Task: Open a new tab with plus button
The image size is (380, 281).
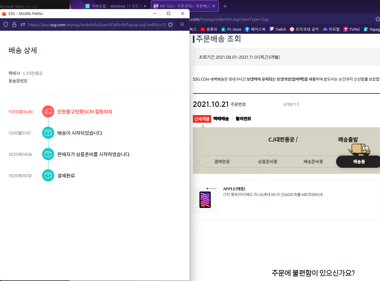Action: pos(225,6)
